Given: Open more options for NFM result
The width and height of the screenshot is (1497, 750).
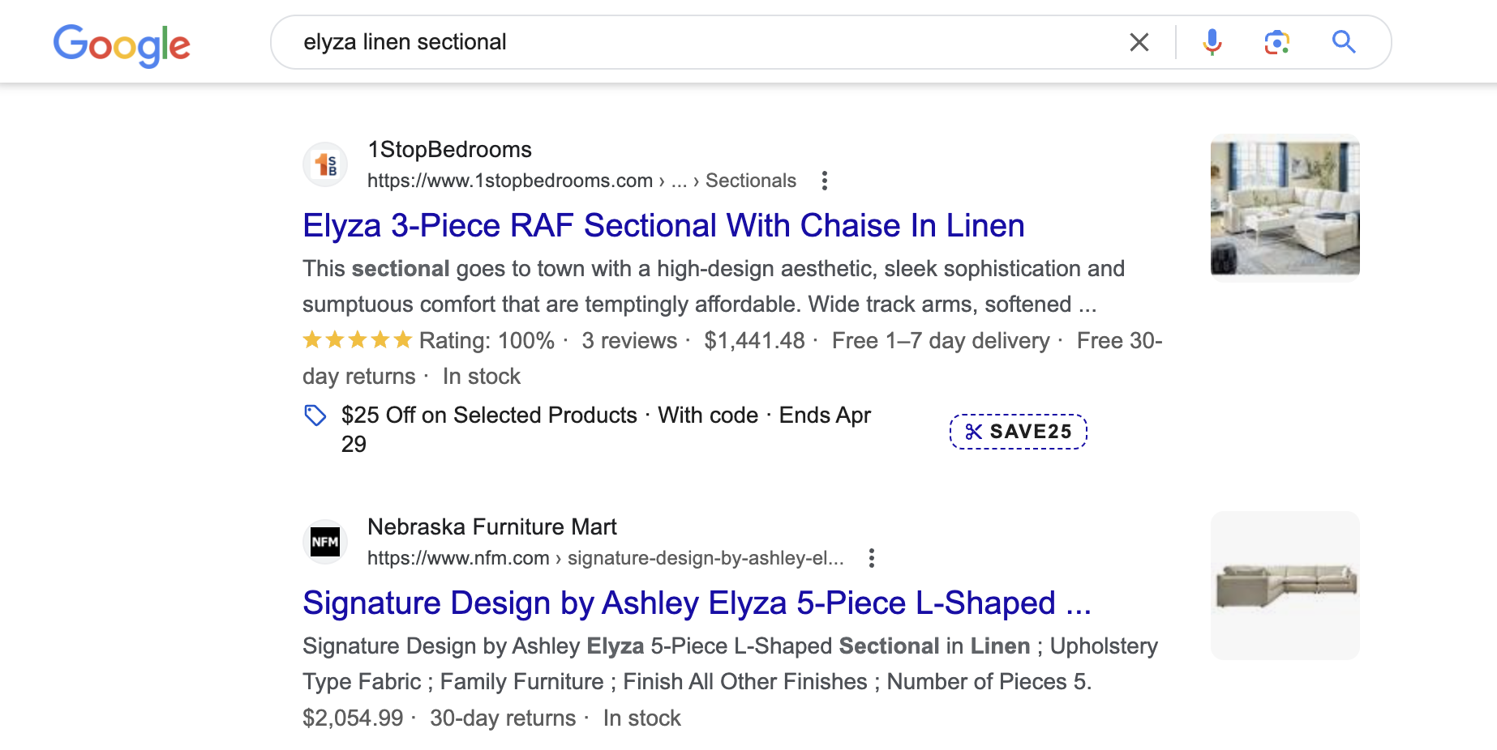Looking at the screenshot, I should (872, 558).
